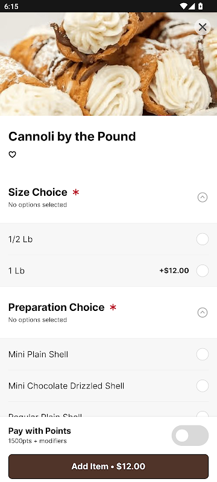Tap Add Item $12.00 button
The width and height of the screenshot is (217, 482).
(108, 466)
